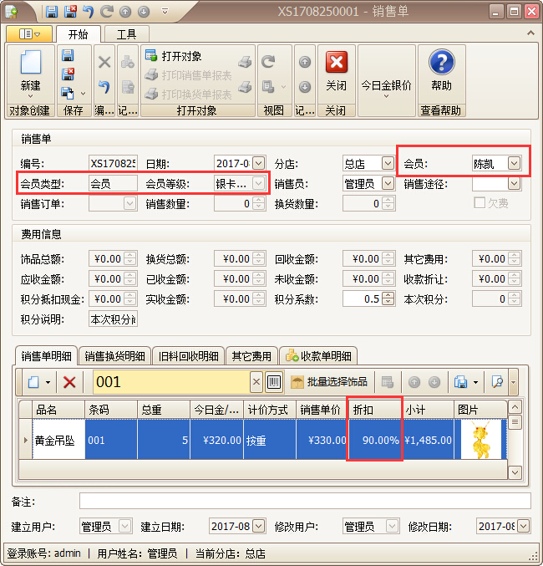Clear the barcode field with X button

tap(256, 382)
